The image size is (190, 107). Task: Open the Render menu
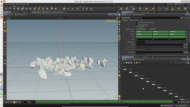(x=13, y=4)
